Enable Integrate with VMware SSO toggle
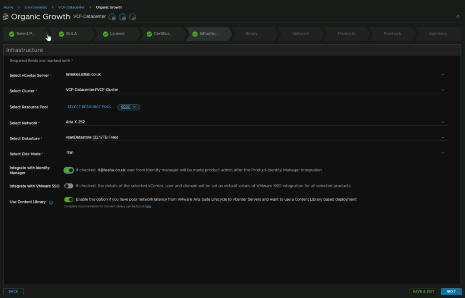465x298 pixels. click(69, 186)
